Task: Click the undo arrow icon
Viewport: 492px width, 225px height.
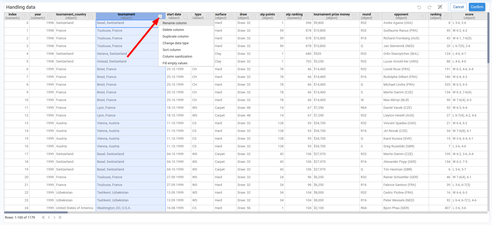Action: coord(419,7)
